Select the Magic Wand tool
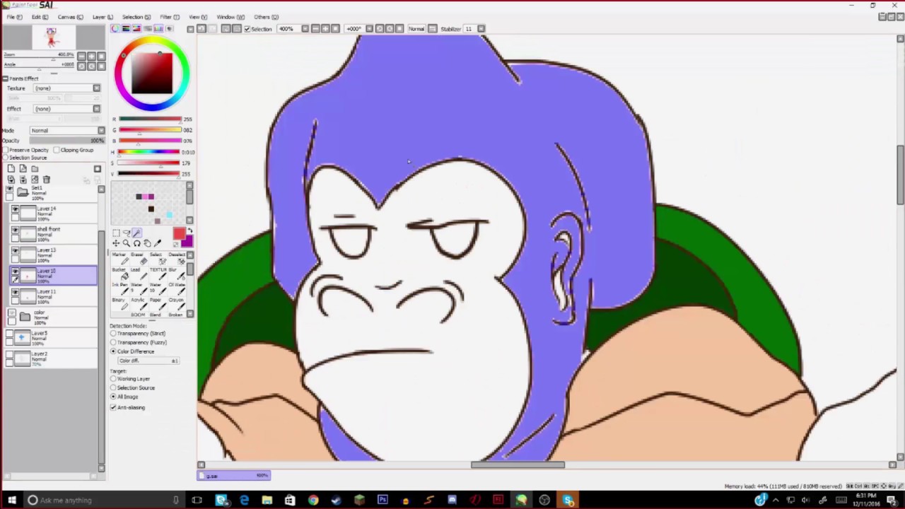Screen dimensions: 905x509 pyautogui.click(x=136, y=233)
